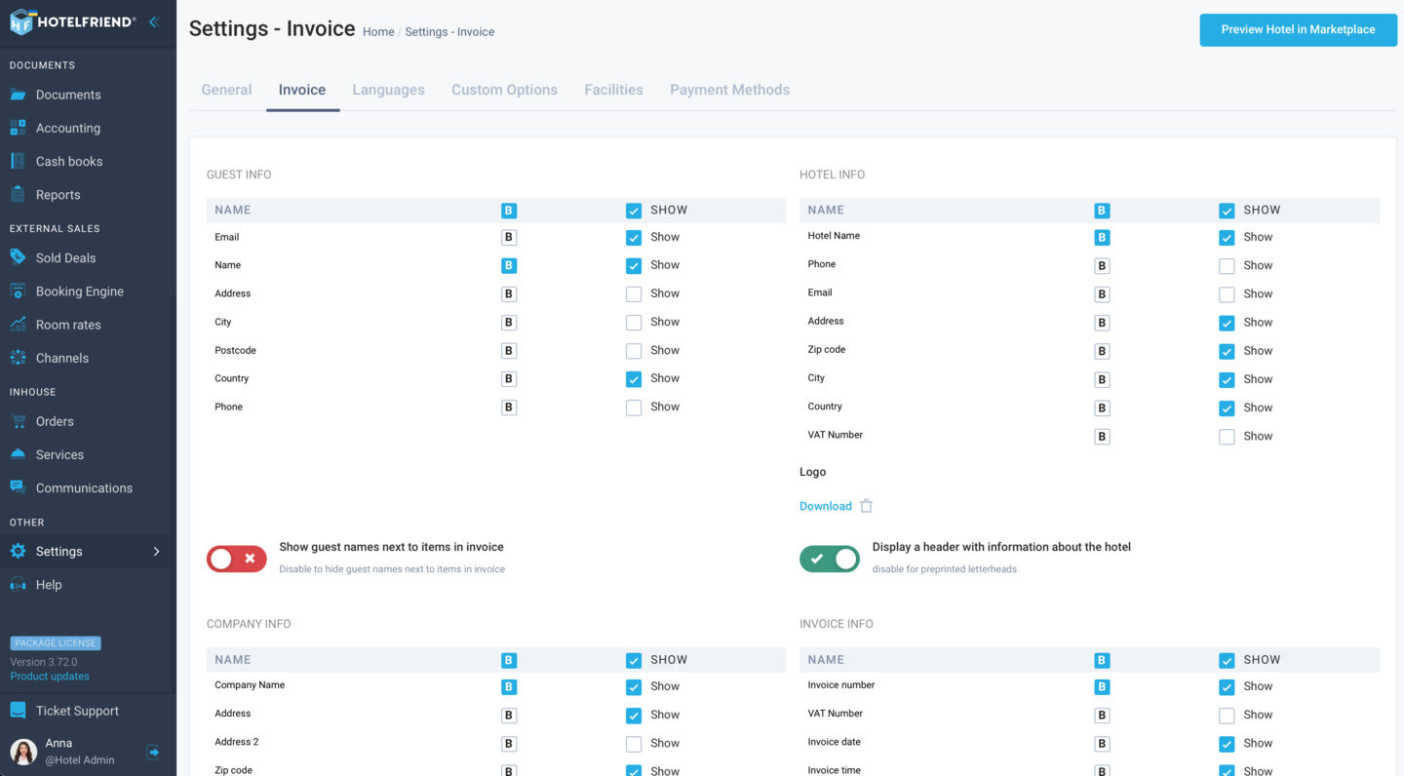Open Sold Deals in sidebar
This screenshot has width=1404, height=776.
(66, 258)
